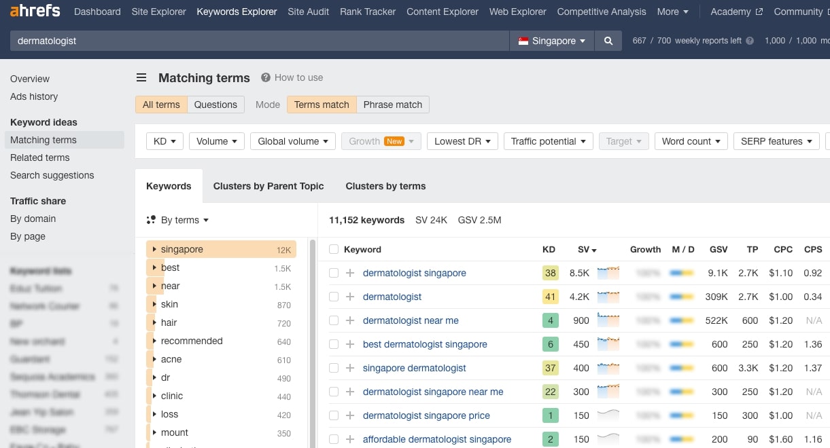Image resolution: width=830 pixels, height=448 pixels.
Task: Select the All terms button
Action: tap(161, 105)
